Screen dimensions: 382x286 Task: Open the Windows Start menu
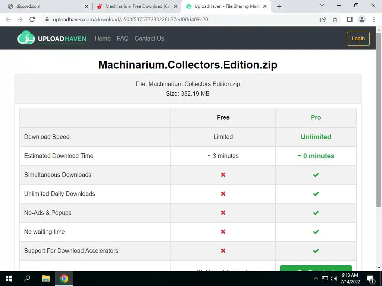click(9, 279)
